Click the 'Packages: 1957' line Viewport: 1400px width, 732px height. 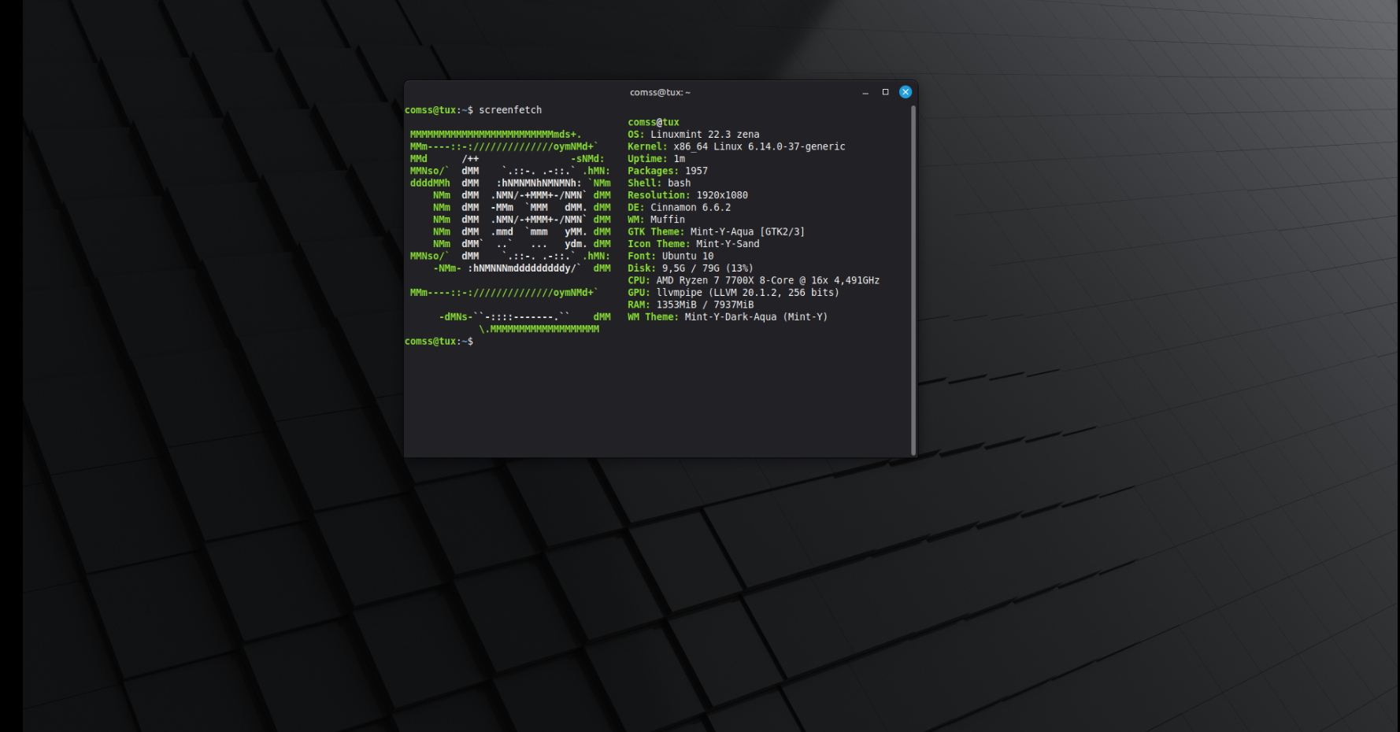click(x=668, y=171)
